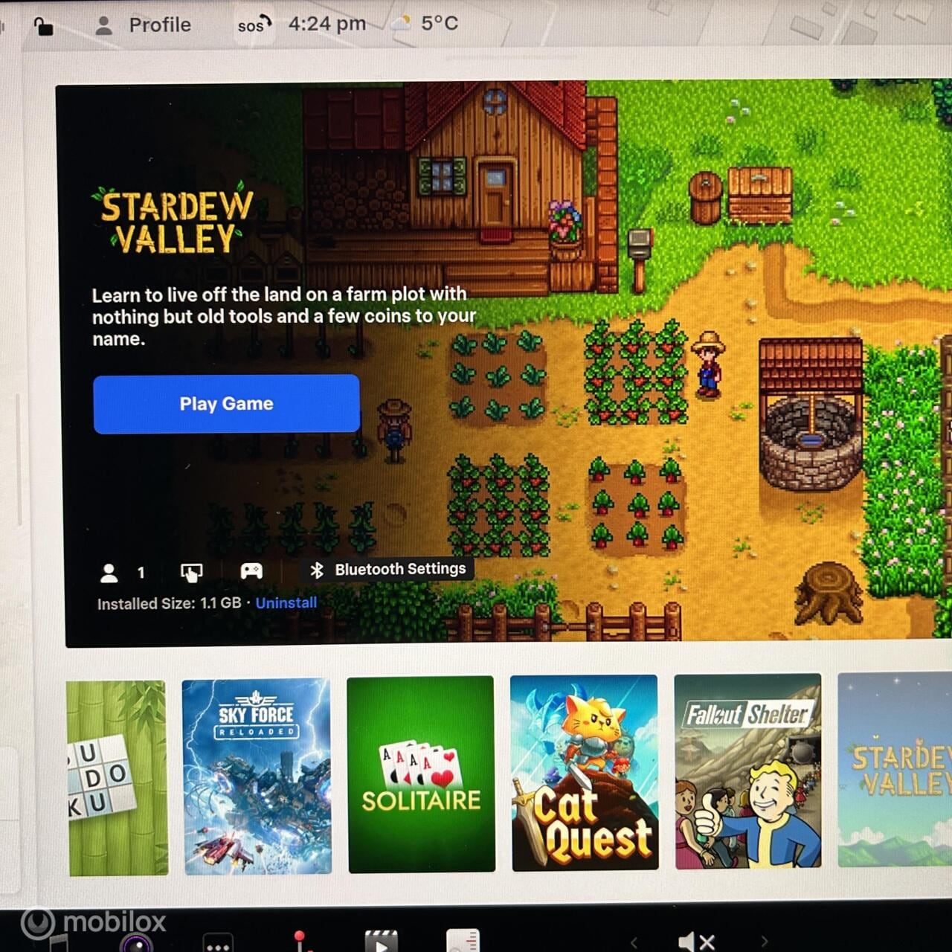Tap the game controller support icon
The image size is (952, 952).
(x=251, y=571)
